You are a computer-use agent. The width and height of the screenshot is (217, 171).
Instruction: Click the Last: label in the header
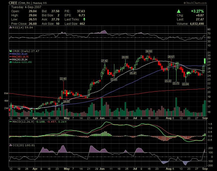click(180, 19)
